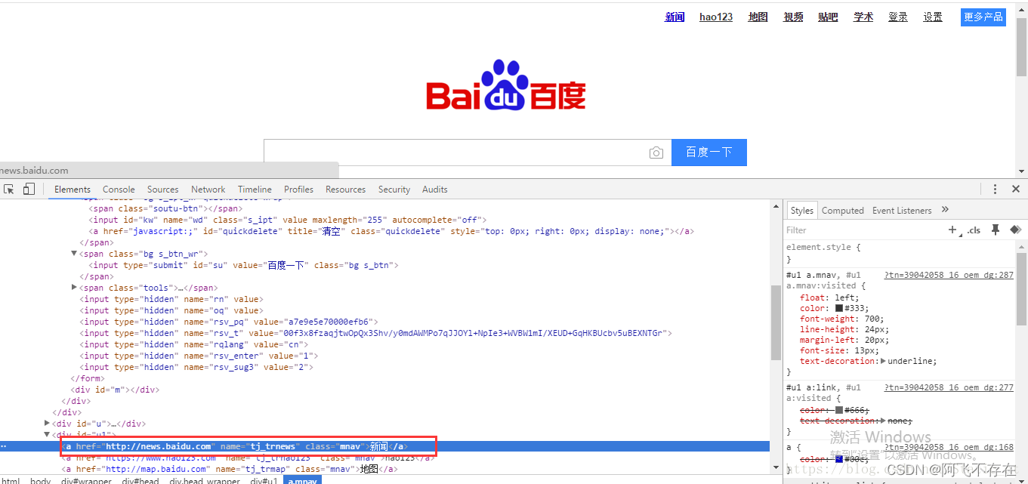Open the .cls element classes editor icon
Screen dimensions: 1028x484
click(x=973, y=230)
